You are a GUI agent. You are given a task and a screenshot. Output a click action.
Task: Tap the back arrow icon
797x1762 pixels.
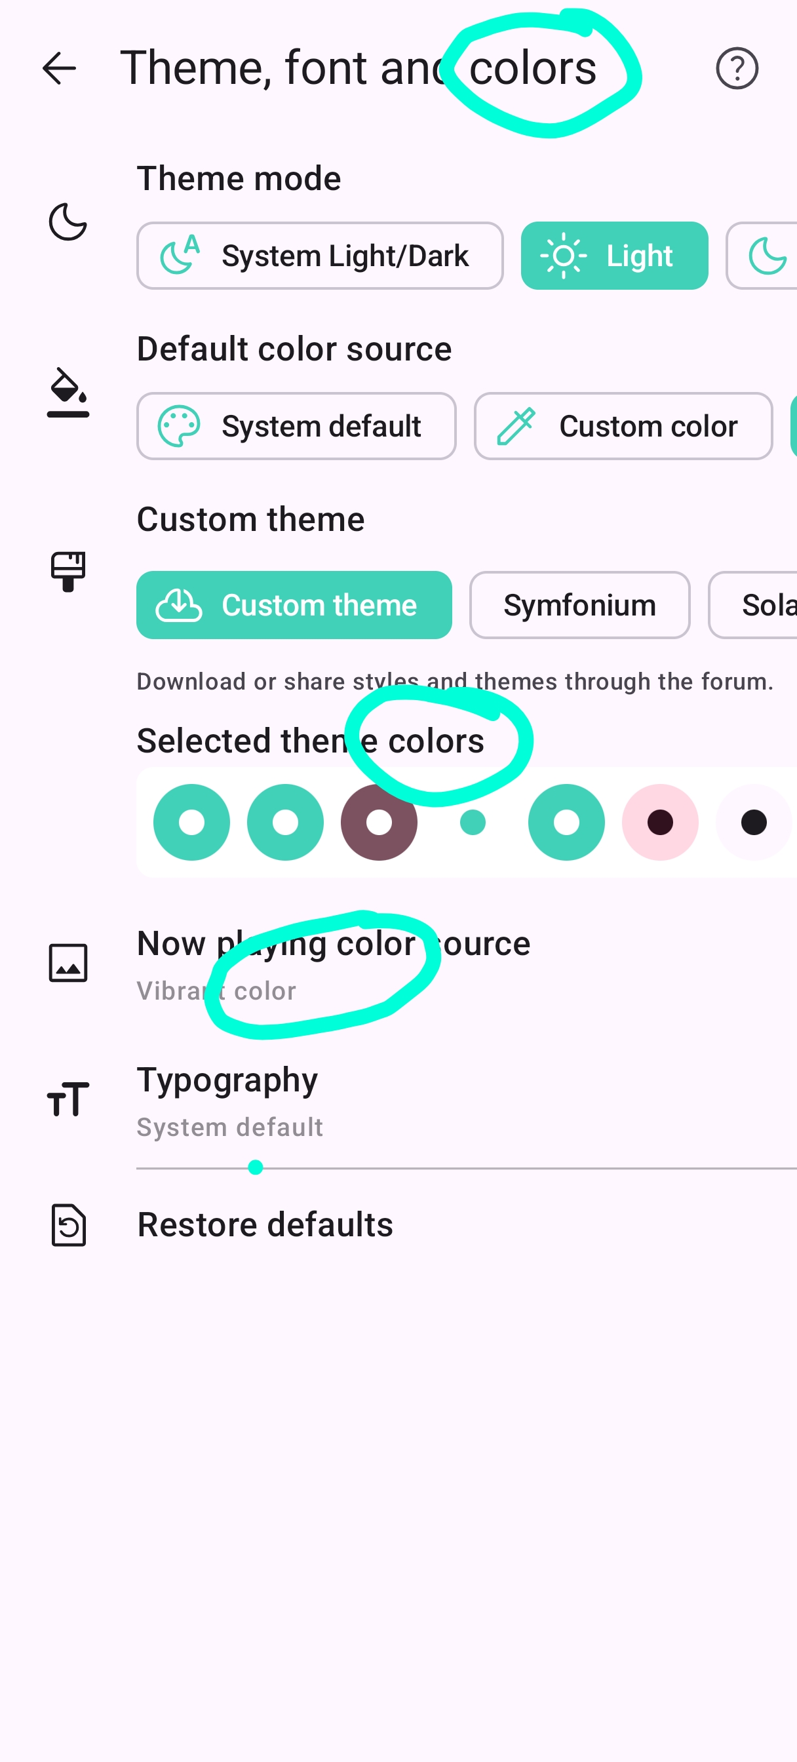click(x=59, y=68)
